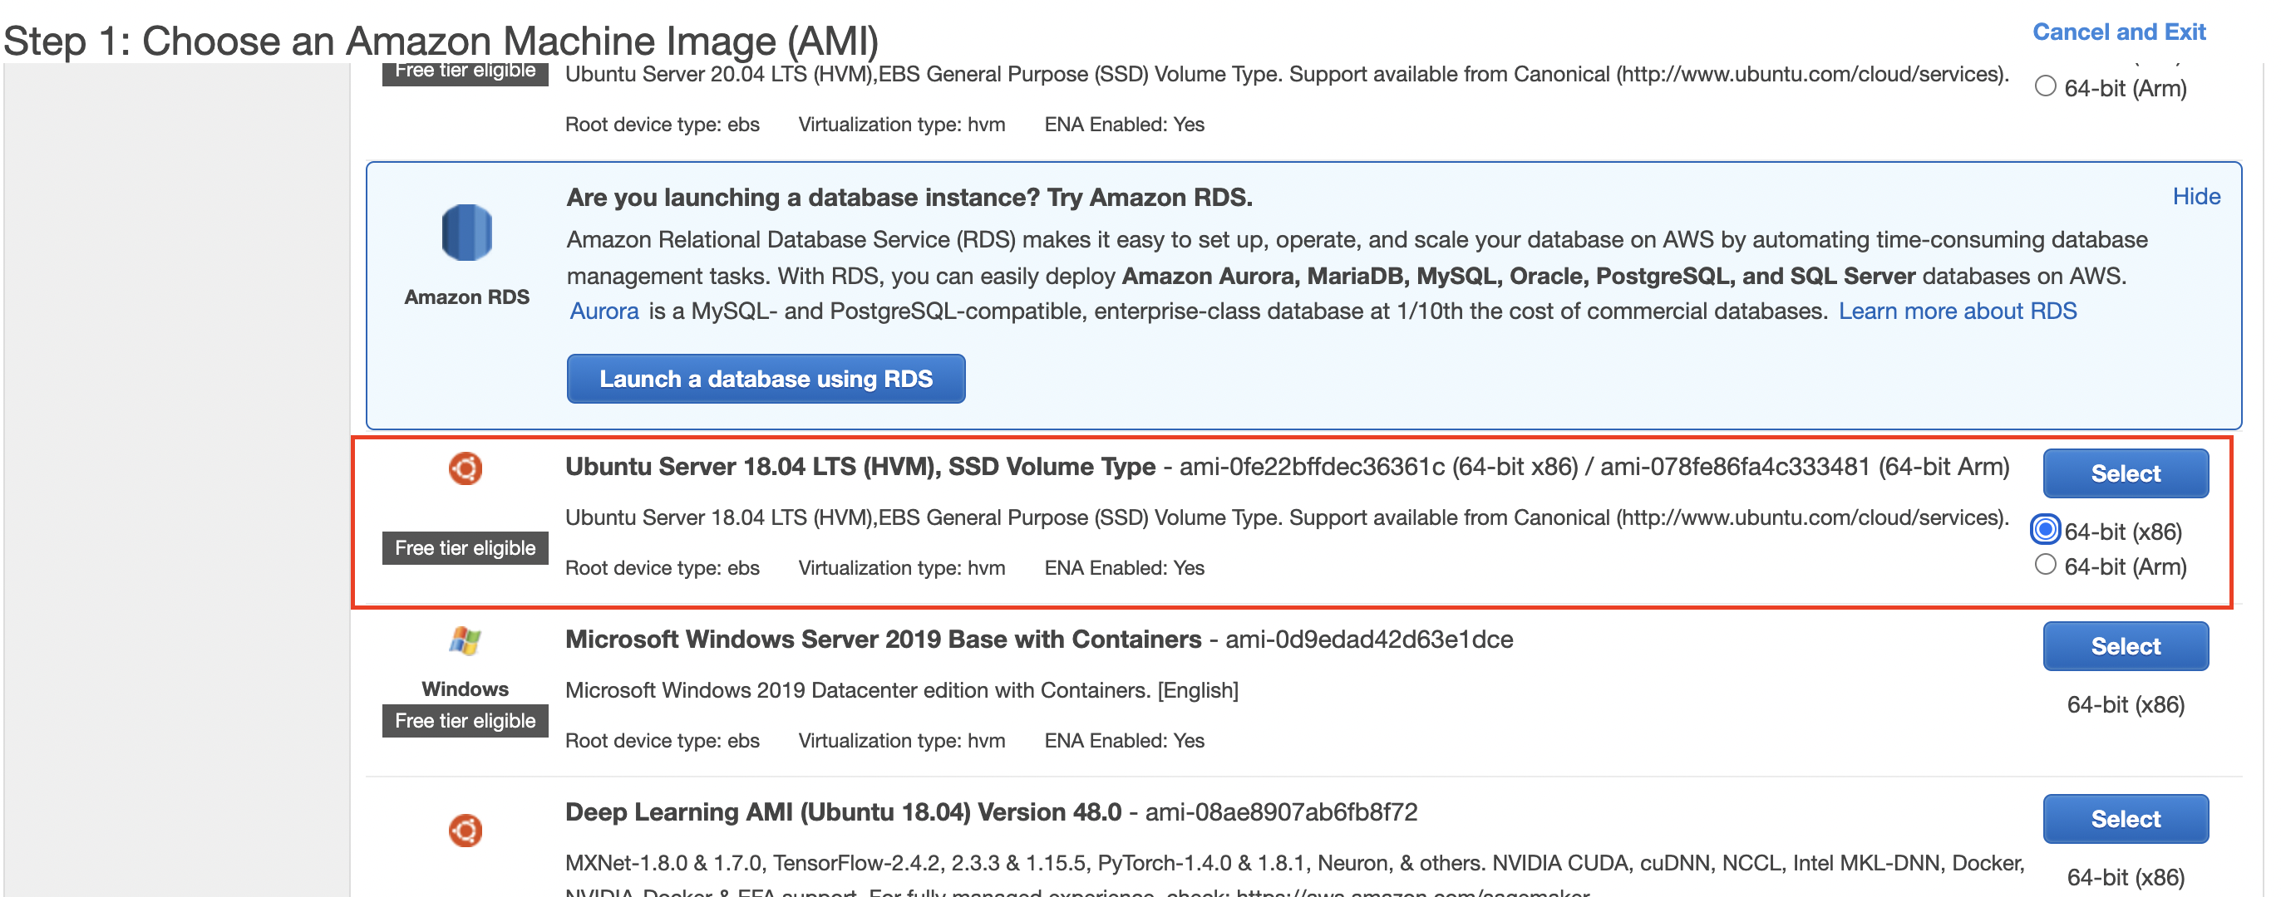This screenshot has width=2281, height=897.
Task: Click Ubuntu logo beside Ubuntu Server 18.04
Action: point(465,468)
